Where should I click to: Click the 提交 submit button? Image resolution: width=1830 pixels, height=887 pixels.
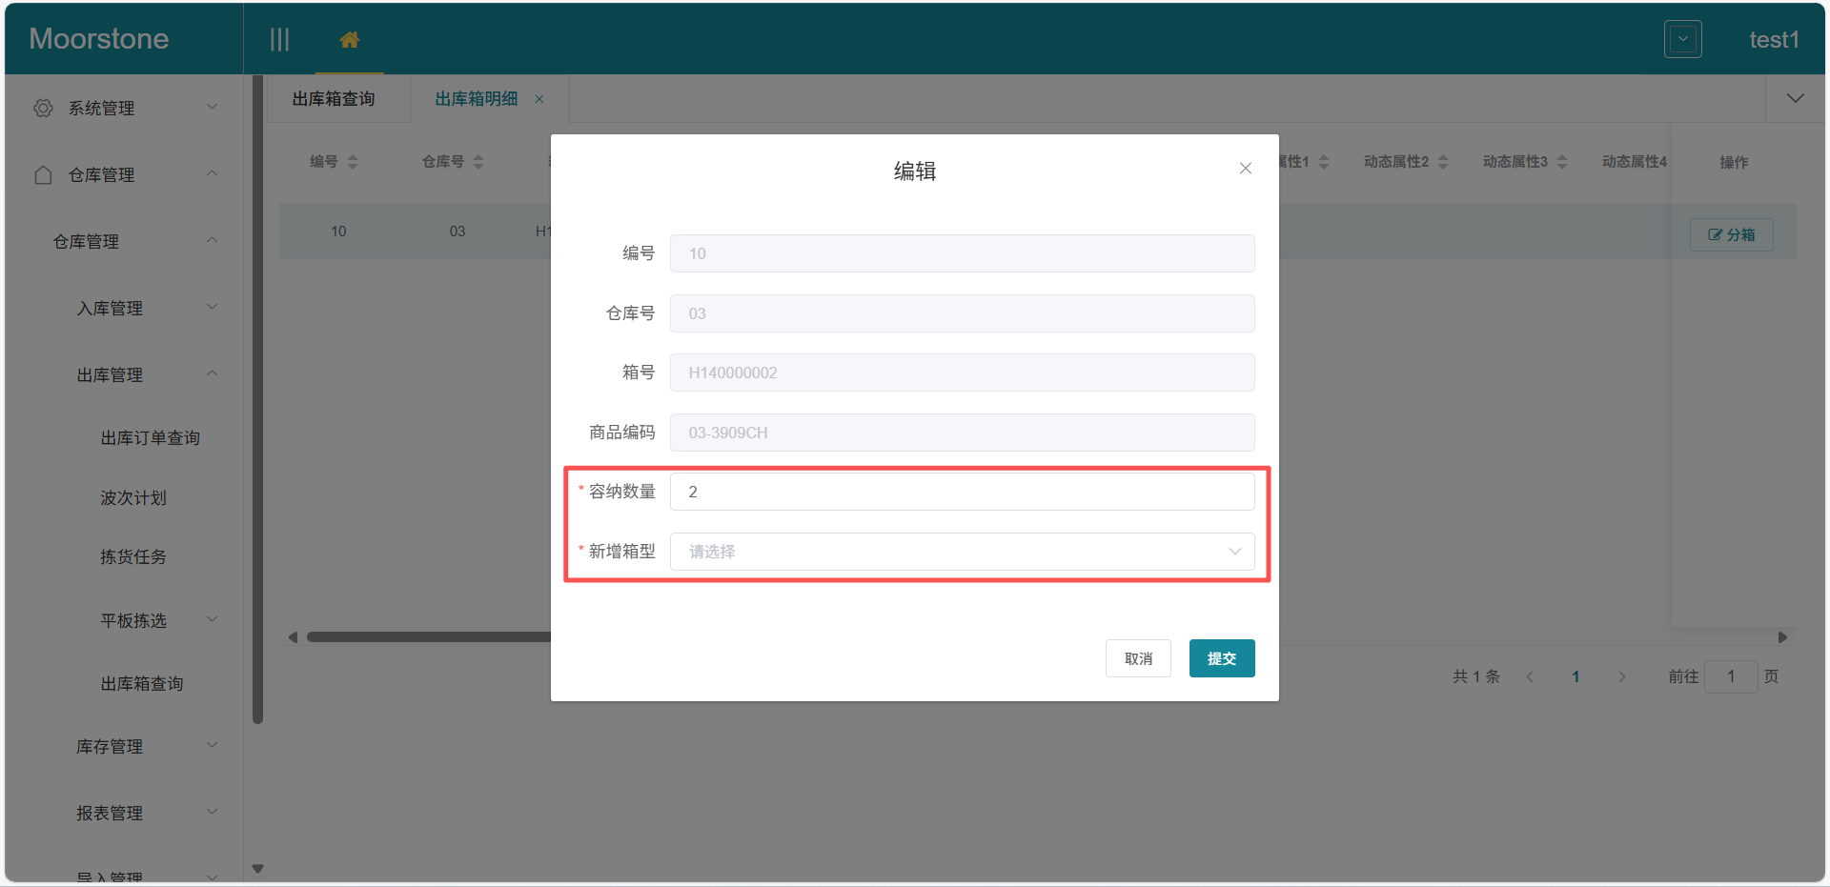tap(1221, 657)
